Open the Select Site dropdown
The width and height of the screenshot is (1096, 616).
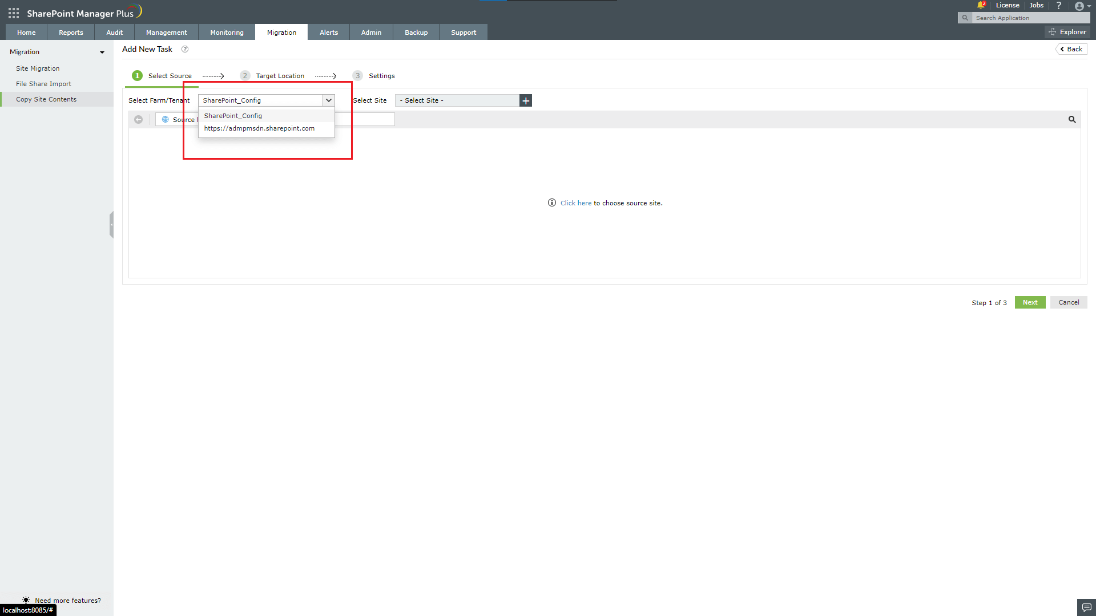tap(457, 100)
